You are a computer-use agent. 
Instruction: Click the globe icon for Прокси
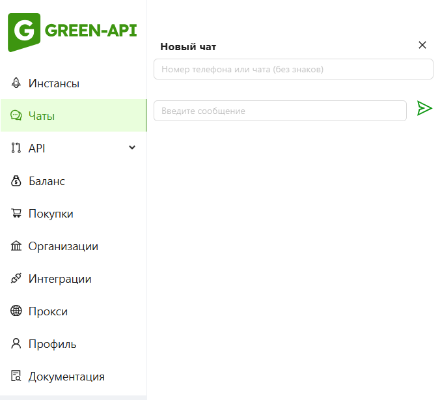(x=16, y=311)
